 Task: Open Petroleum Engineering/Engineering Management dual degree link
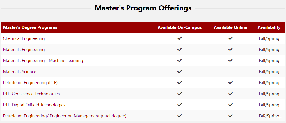(x=65, y=116)
